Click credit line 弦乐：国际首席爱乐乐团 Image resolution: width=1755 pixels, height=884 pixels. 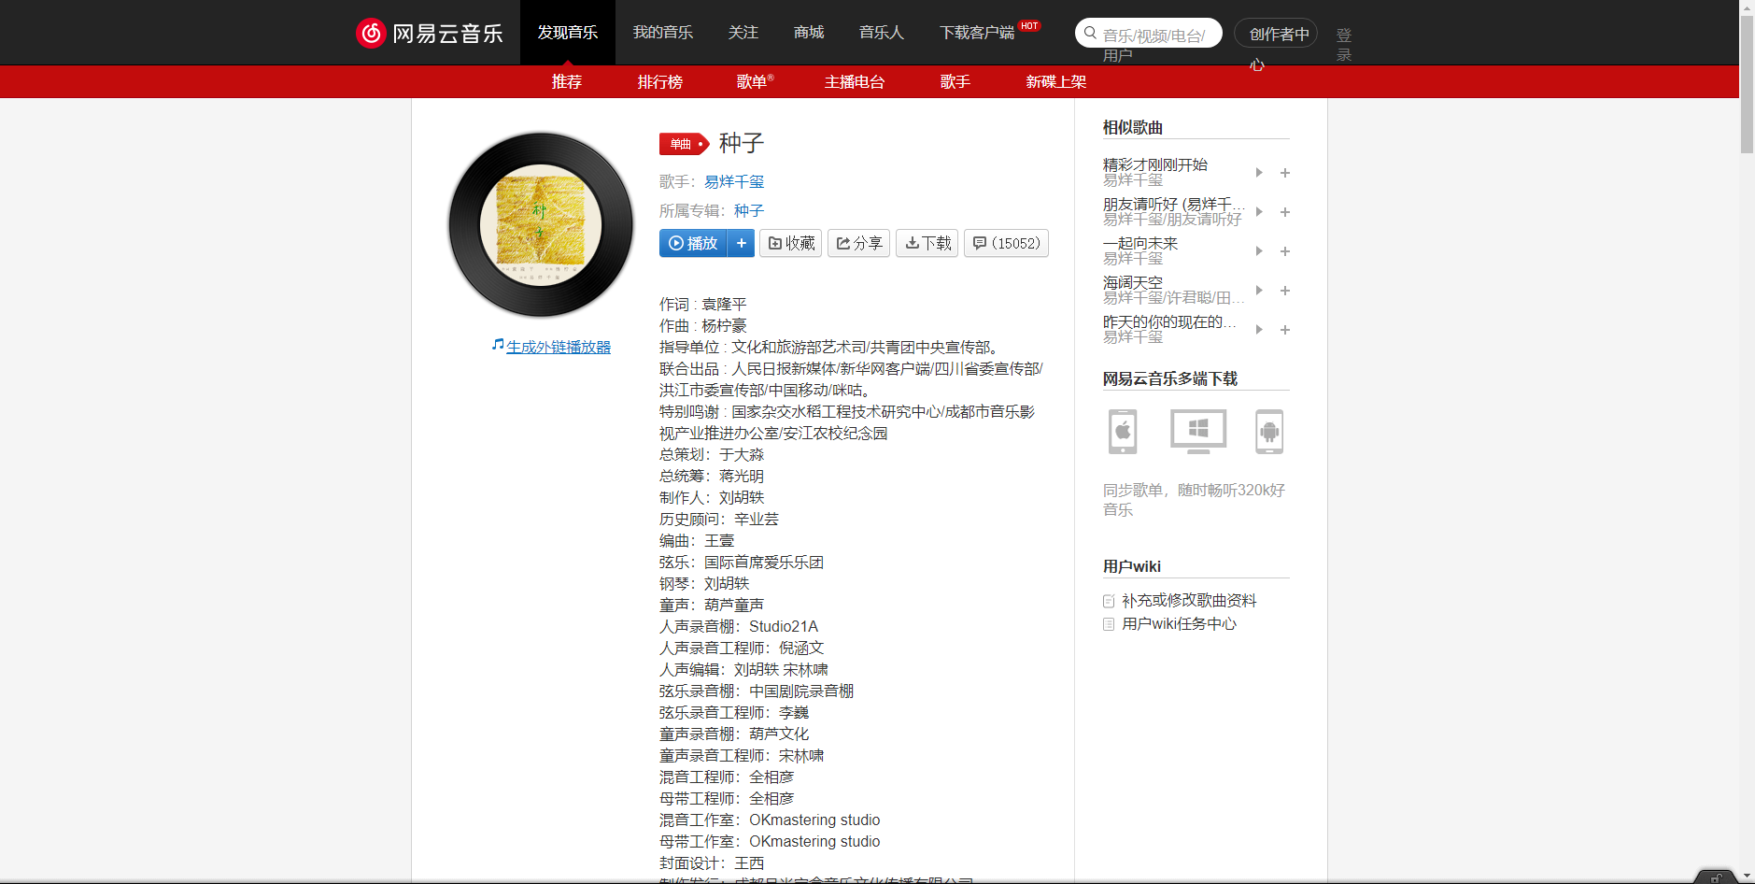[x=742, y=563]
